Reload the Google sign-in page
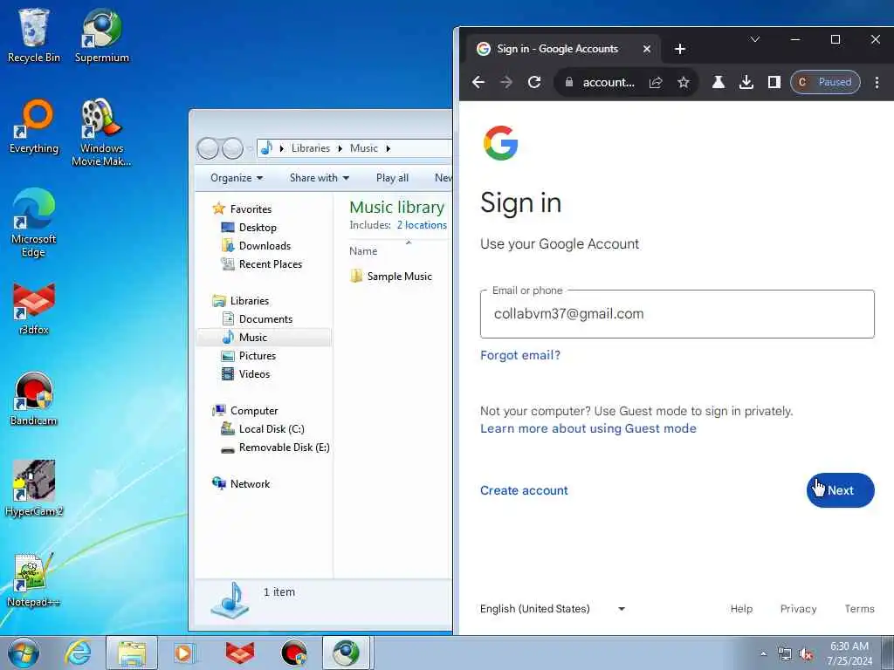This screenshot has height=670, width=894. pyautogui.click(x=534, y=82)
